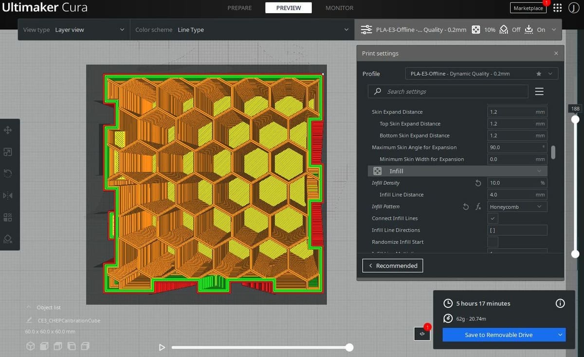Click the infill icon showing 10%
The image size is (584, 357).
pos(476,30)
